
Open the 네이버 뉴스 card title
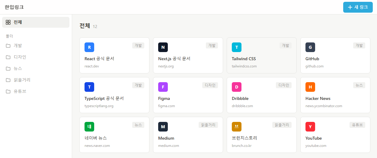[x=96, y=138]
